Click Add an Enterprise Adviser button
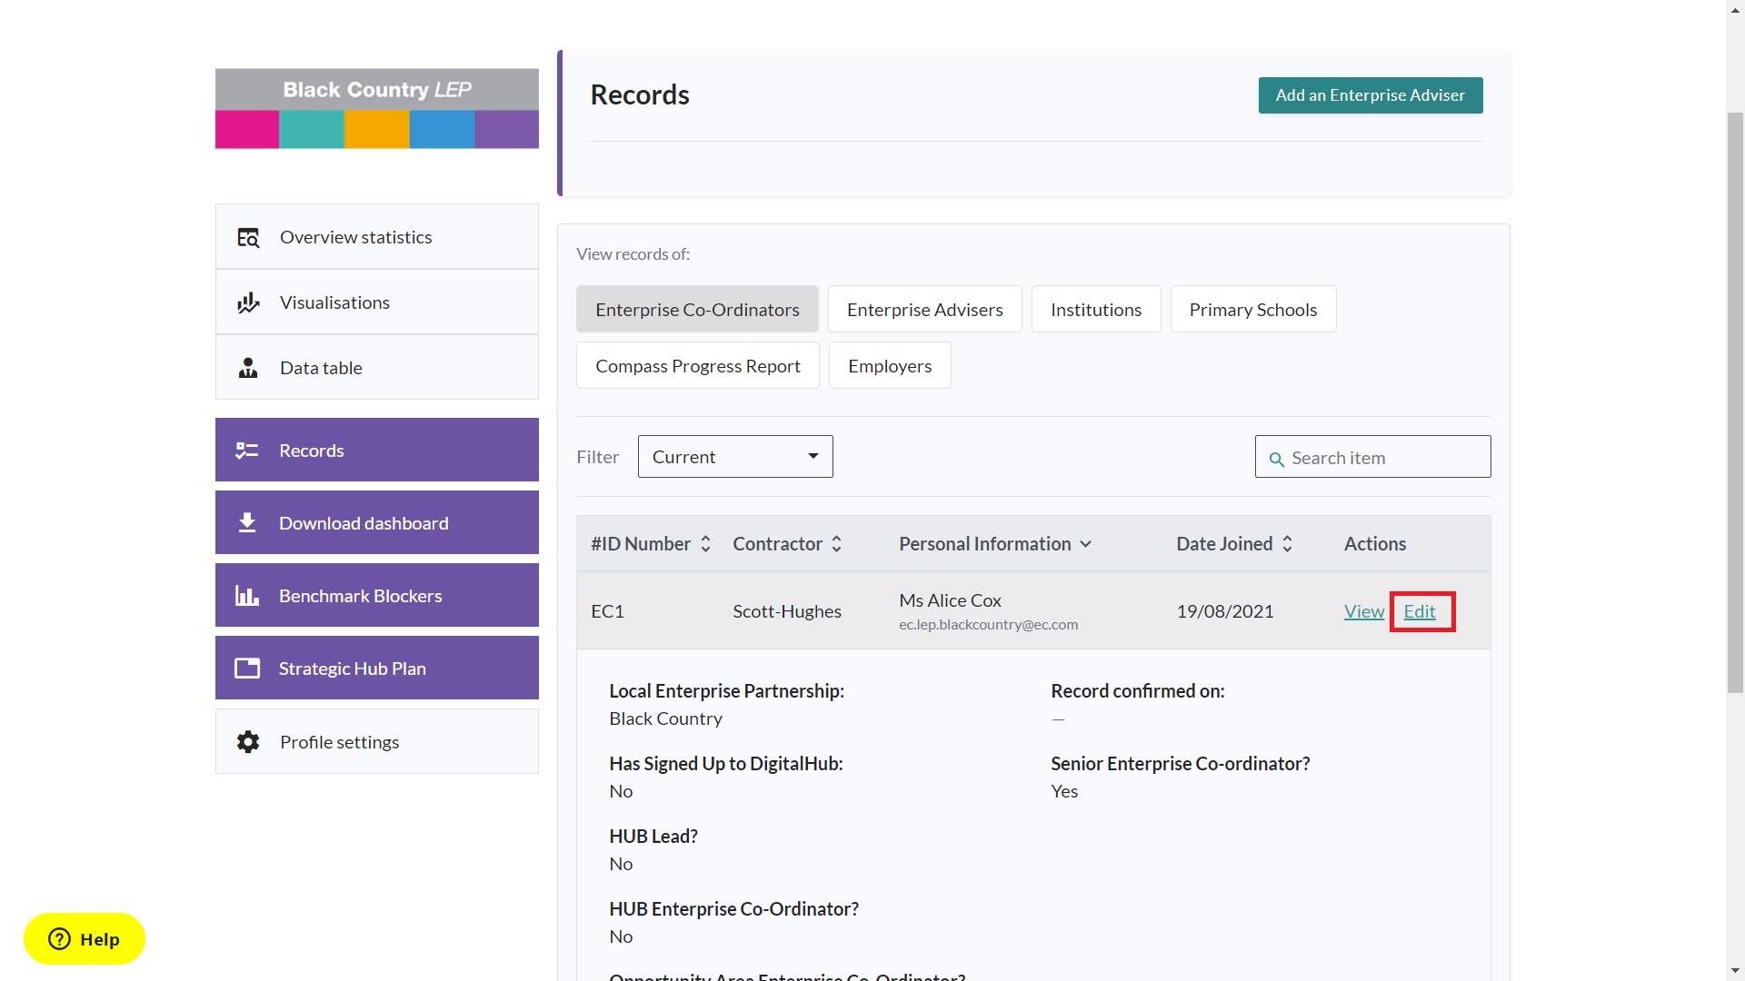The image size is (1745, 981). pyautogui.click(x=1371, y=95)
